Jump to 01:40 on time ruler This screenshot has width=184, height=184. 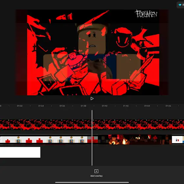[104, 106]
